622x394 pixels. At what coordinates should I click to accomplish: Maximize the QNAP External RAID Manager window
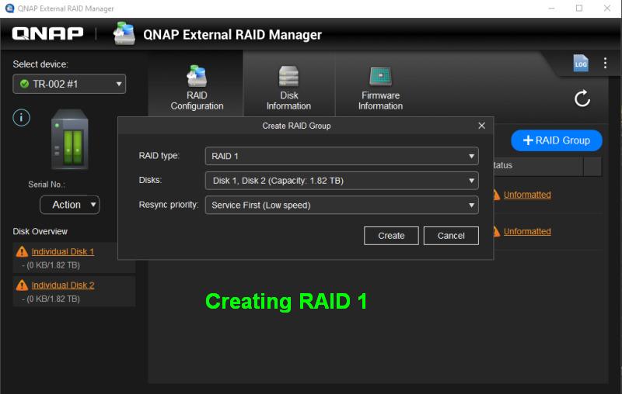coord(579,9)
